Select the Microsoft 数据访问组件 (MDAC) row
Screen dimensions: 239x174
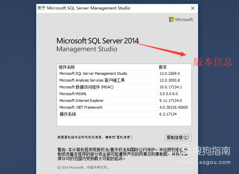point(124,87)
